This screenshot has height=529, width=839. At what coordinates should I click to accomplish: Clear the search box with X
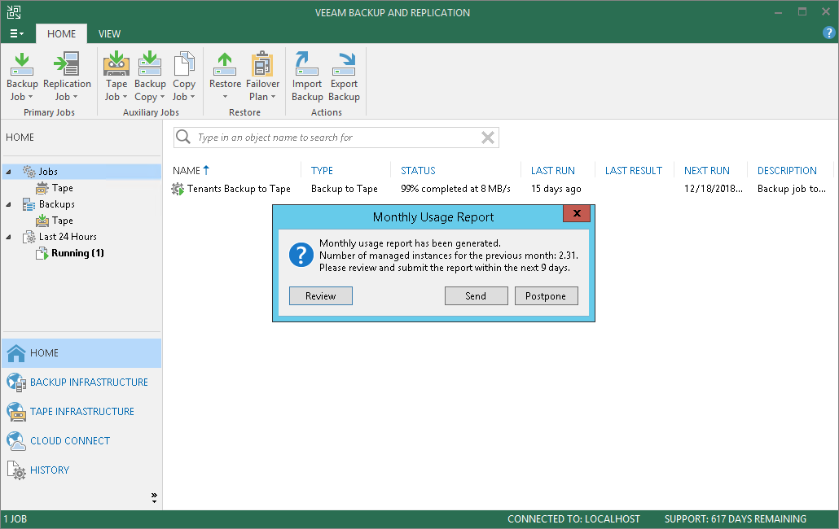click(487, 138)
